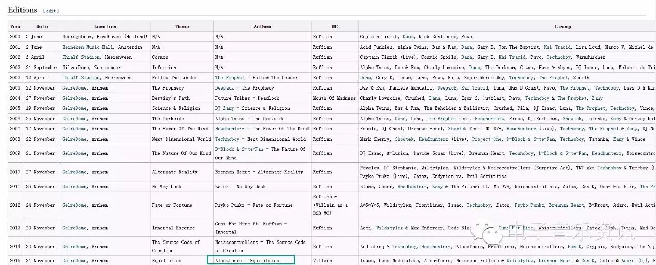Select Ruffian & (Villain as a B2B MC) cell
The width and height of the screenshot is (656, 265).
tap(335, 205)
